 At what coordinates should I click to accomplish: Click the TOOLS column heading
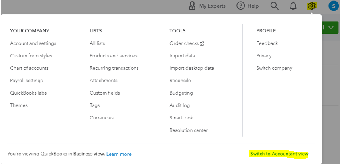177,31
